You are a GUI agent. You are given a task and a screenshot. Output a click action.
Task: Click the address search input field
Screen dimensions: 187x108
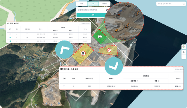(x=169, y=4)
